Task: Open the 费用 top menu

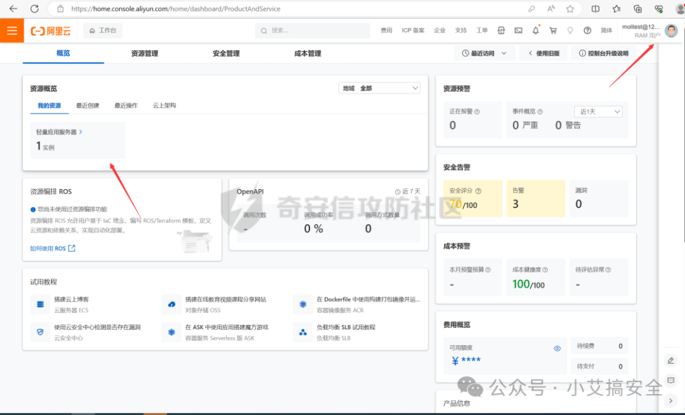Action: pyautogui.click(x=386, y=30)
